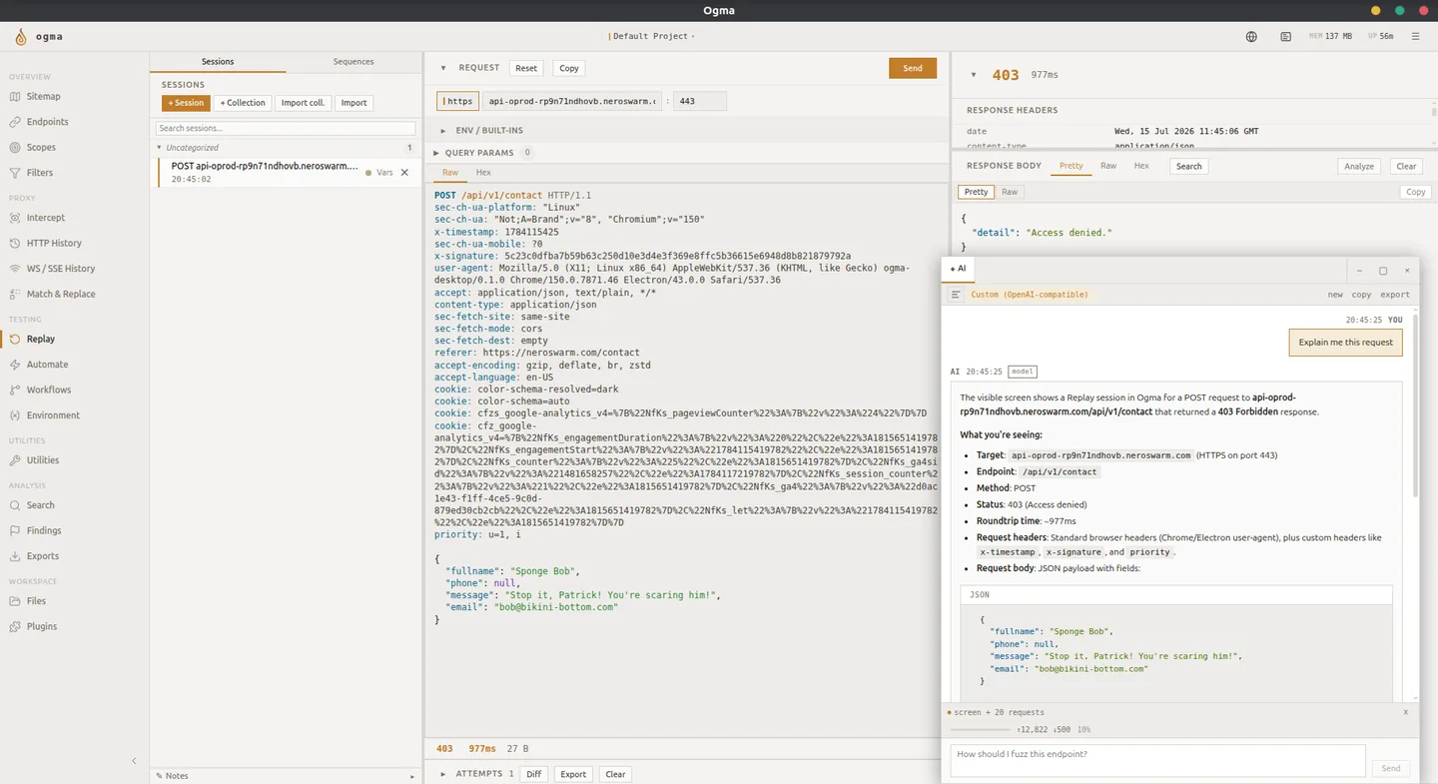Open the hamburger menu icon at top right
The image size is (1438, 784).
[x=1415, y=37]
